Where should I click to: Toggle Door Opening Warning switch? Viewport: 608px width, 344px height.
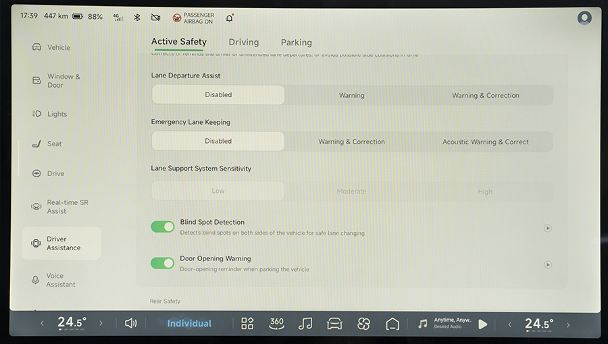coord(163,263)
